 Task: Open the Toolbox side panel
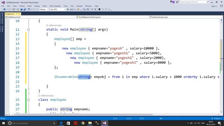coord(2,29)
